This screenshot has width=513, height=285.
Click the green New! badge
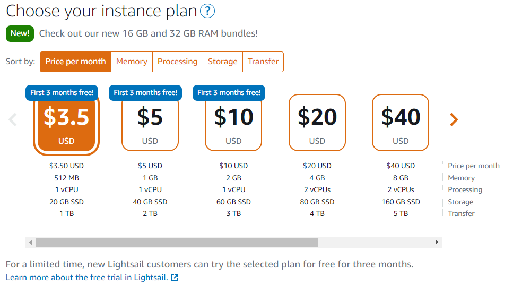pos(20,34)
